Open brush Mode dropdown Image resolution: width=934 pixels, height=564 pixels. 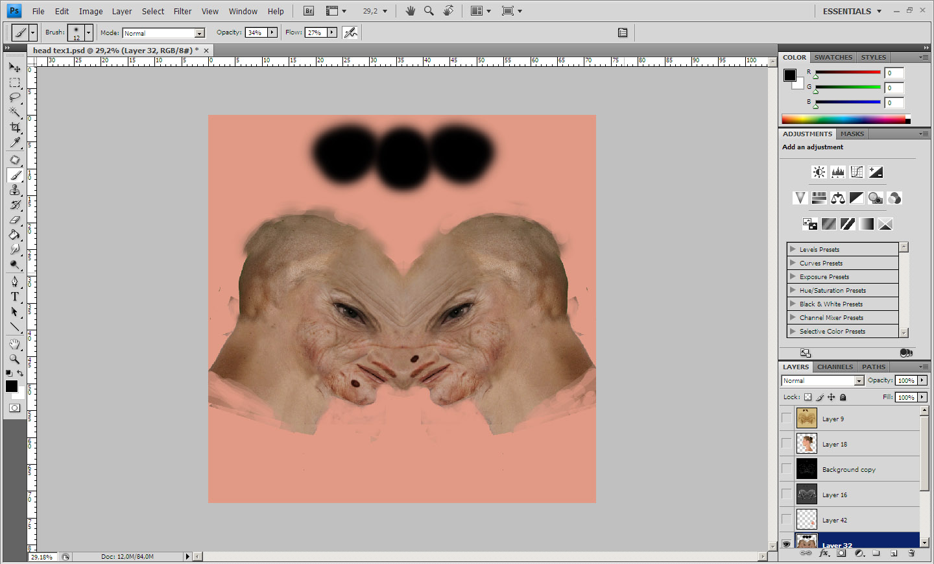tap(163, 33)
